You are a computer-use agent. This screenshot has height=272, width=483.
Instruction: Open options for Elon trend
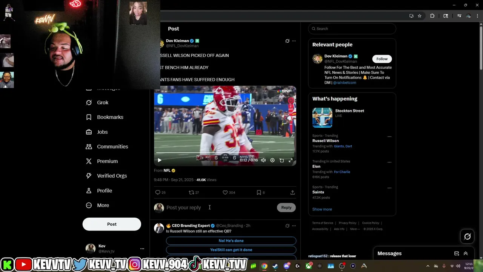[x=389, y=162]
